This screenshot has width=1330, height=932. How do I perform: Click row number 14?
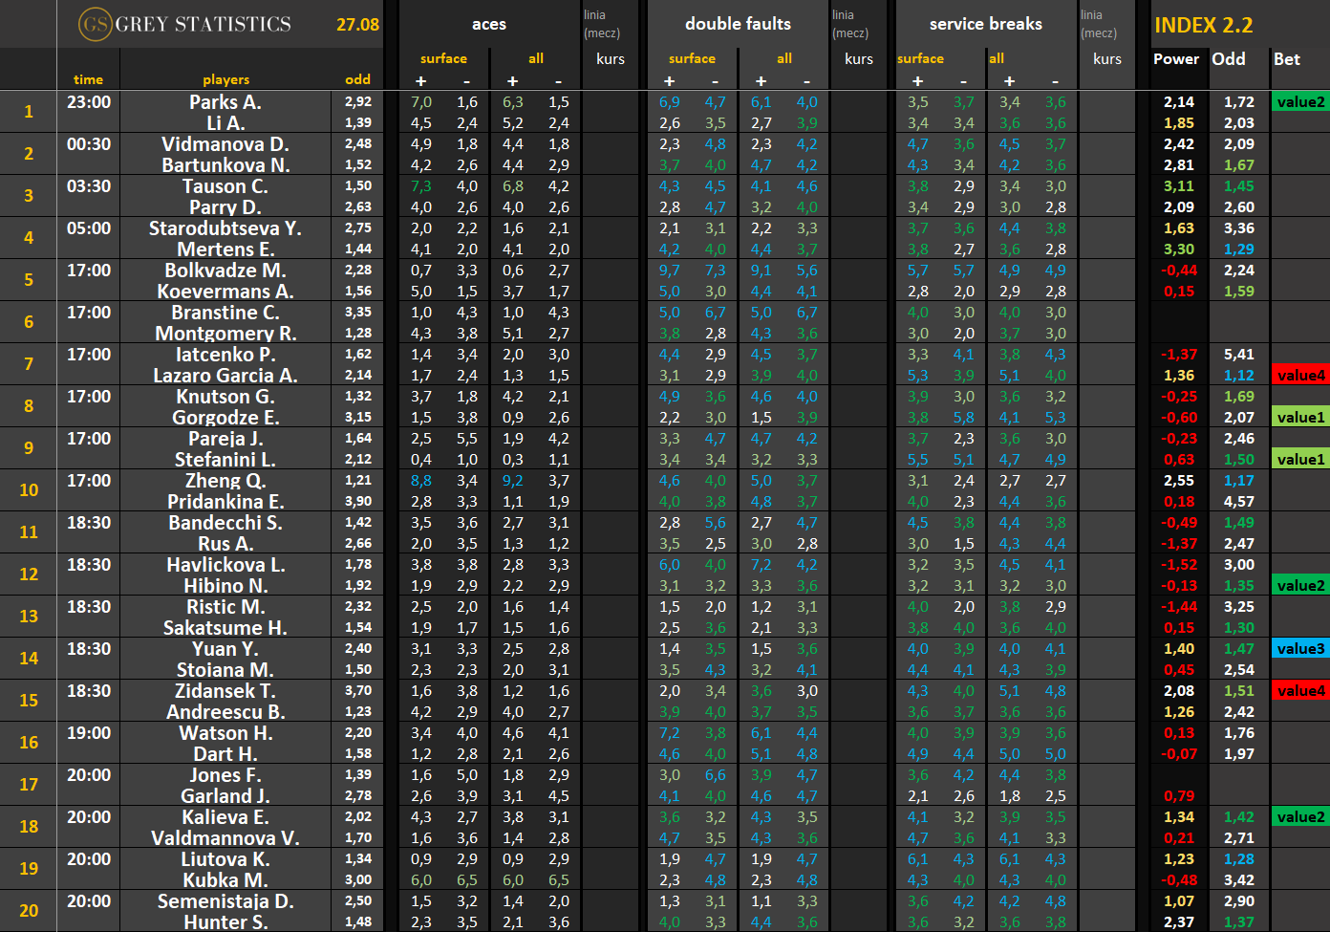point(29,659)
